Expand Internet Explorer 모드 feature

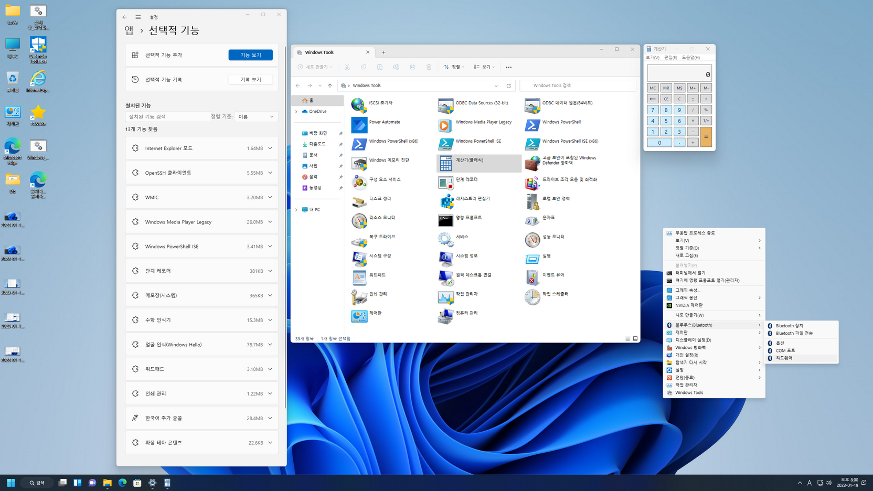(270, 148)
